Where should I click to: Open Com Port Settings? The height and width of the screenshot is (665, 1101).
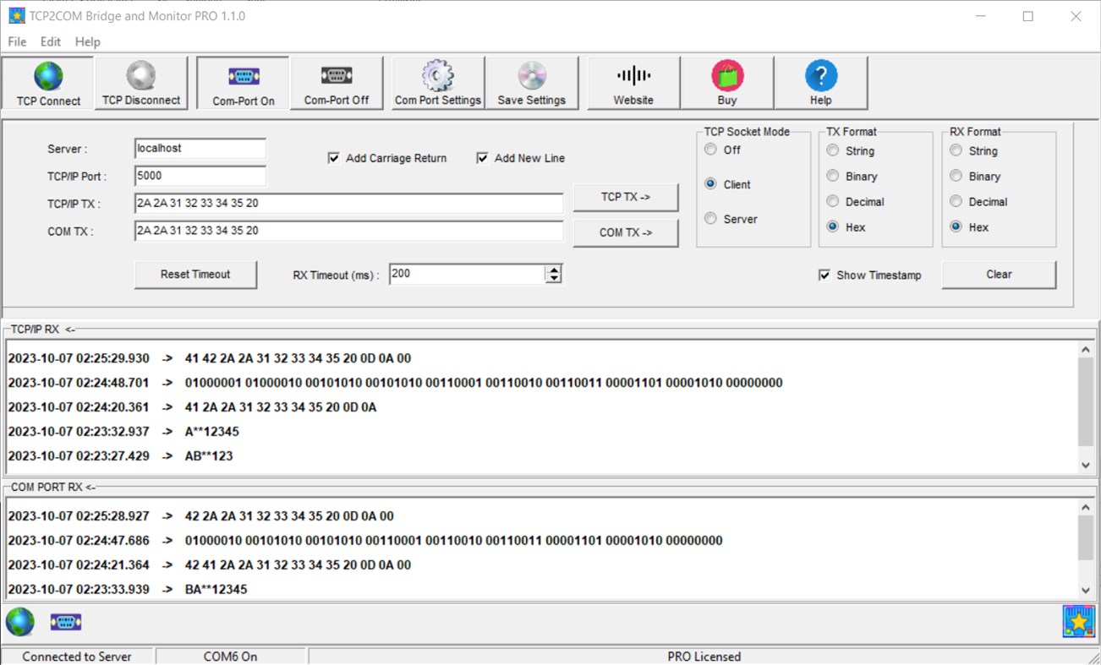pos(437,82)
